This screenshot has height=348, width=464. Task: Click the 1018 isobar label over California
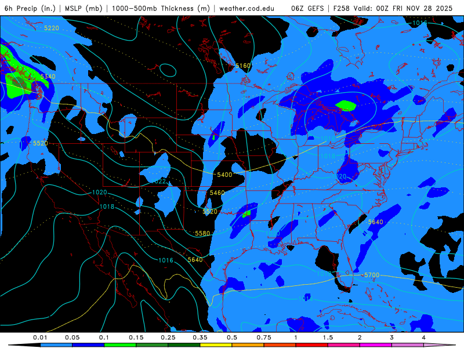pos(107,206)
